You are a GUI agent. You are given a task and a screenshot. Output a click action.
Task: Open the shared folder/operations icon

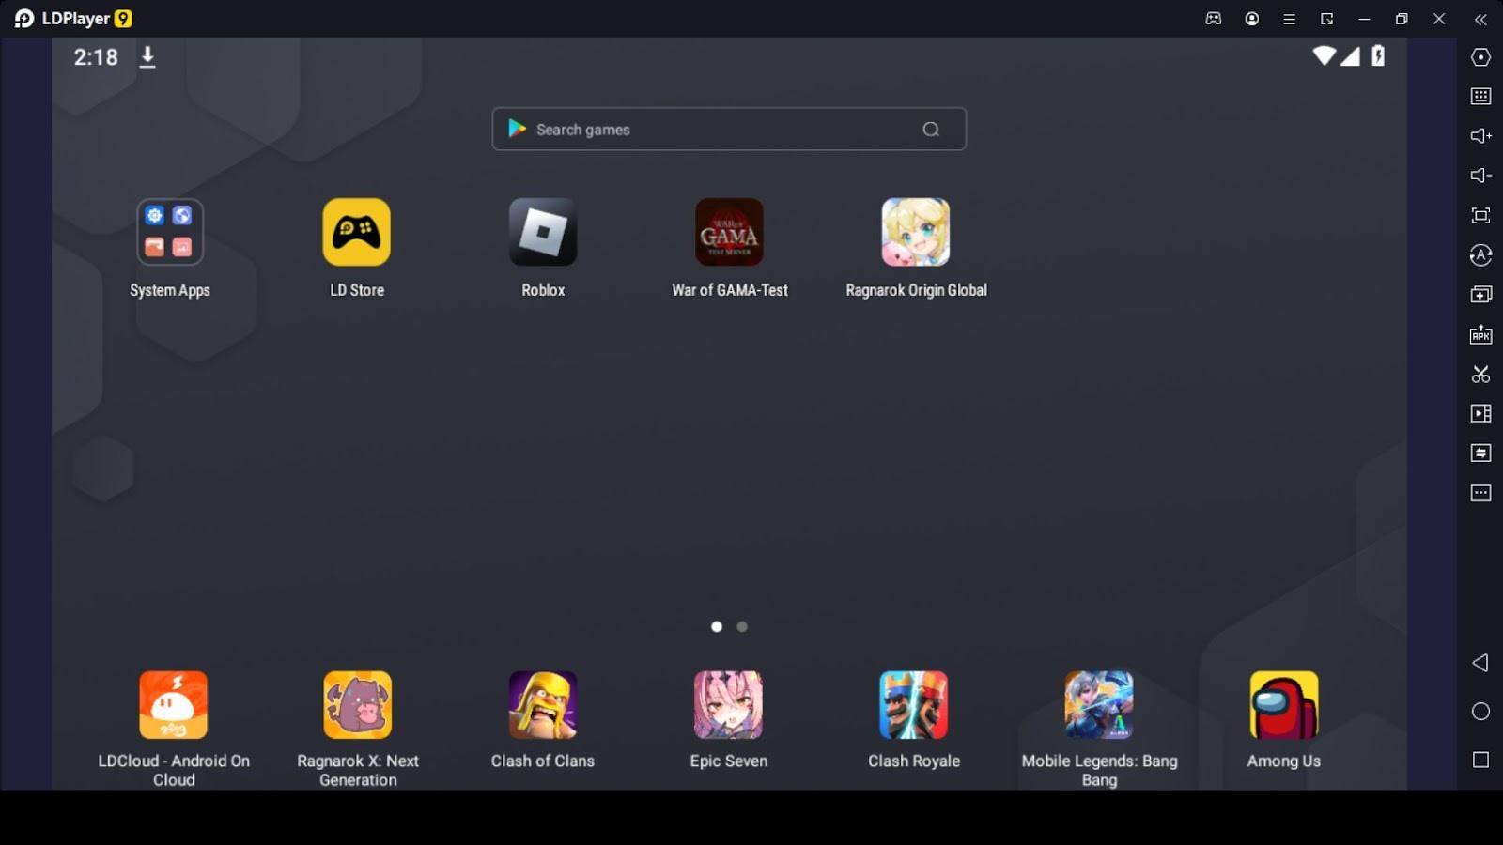click(1480, 453)
